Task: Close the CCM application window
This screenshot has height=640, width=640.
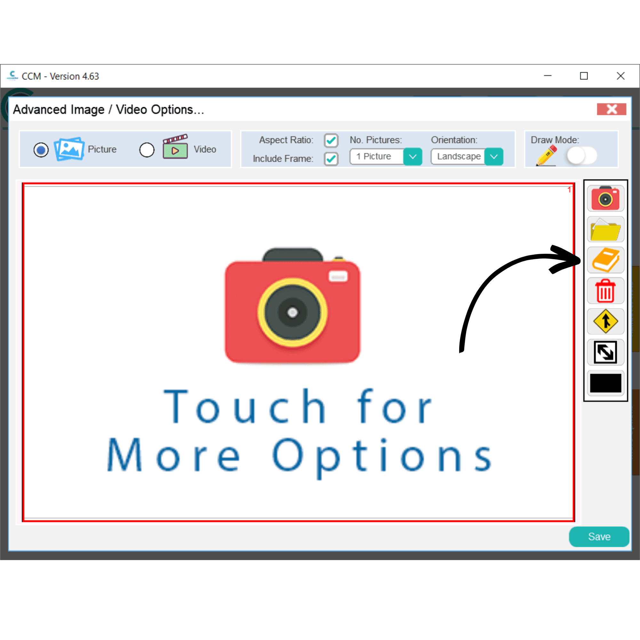Action: pyautogui.click(x=620, y=76)
